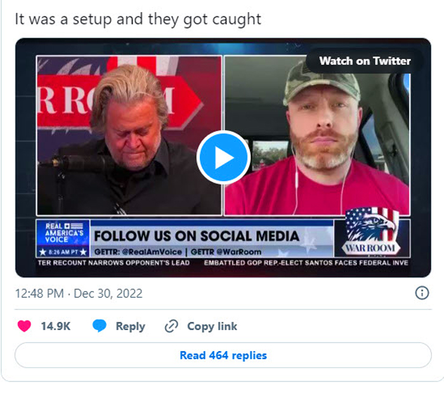This screenshot has height=398, width=444.
Task: Click the War Room eagle logo
Action: 370,231
